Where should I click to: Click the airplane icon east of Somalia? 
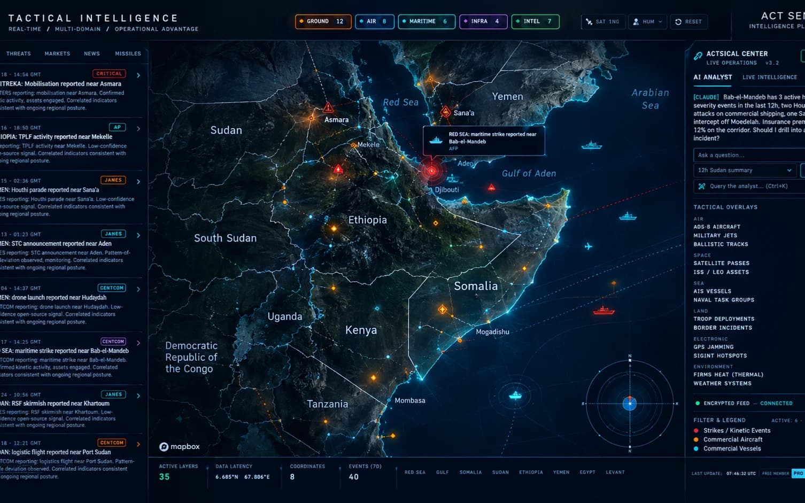[589, 246]
